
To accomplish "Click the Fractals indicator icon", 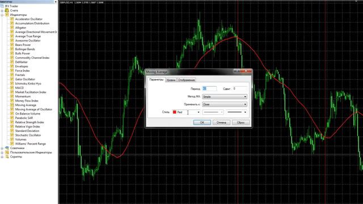I will [12, 75].
